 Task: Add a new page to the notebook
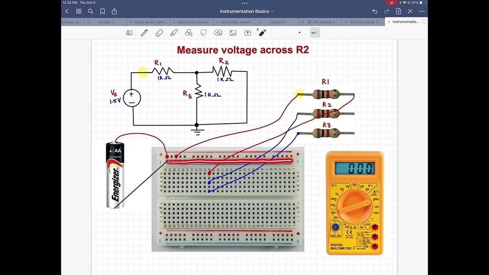[399, 11]
